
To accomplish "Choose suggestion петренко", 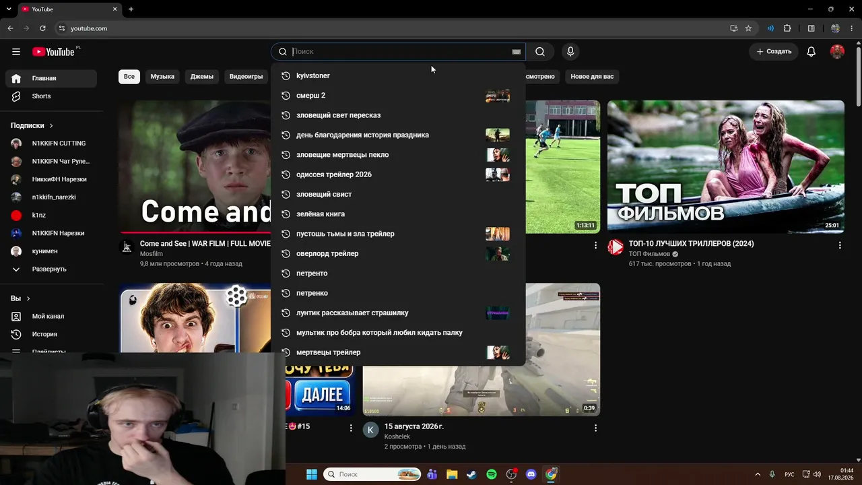I will pos(398,293).
